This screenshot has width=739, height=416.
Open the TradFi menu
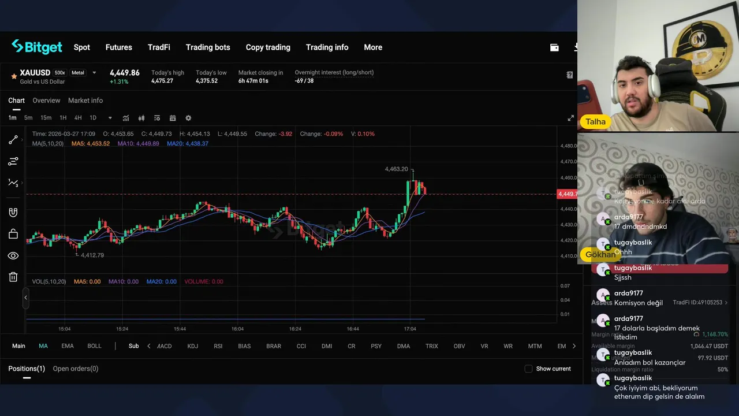tap(159, 47)
